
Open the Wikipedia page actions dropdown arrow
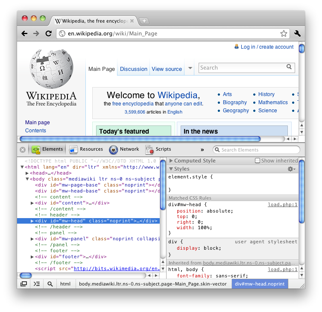190,68
